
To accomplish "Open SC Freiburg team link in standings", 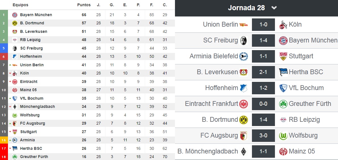I will coord(32,48).
